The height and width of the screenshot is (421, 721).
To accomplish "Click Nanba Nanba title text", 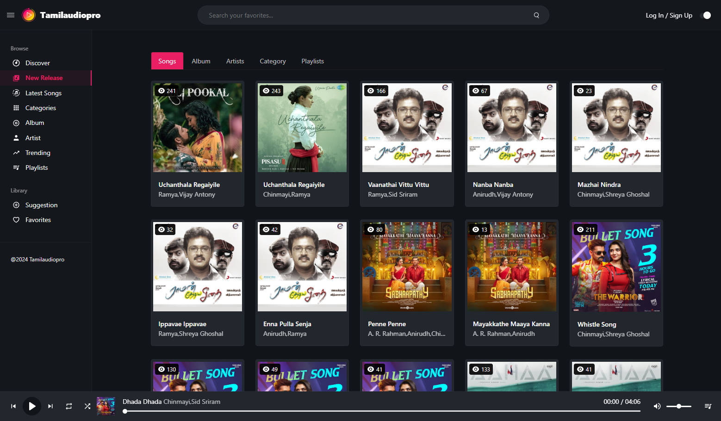I will coord(493,185).
